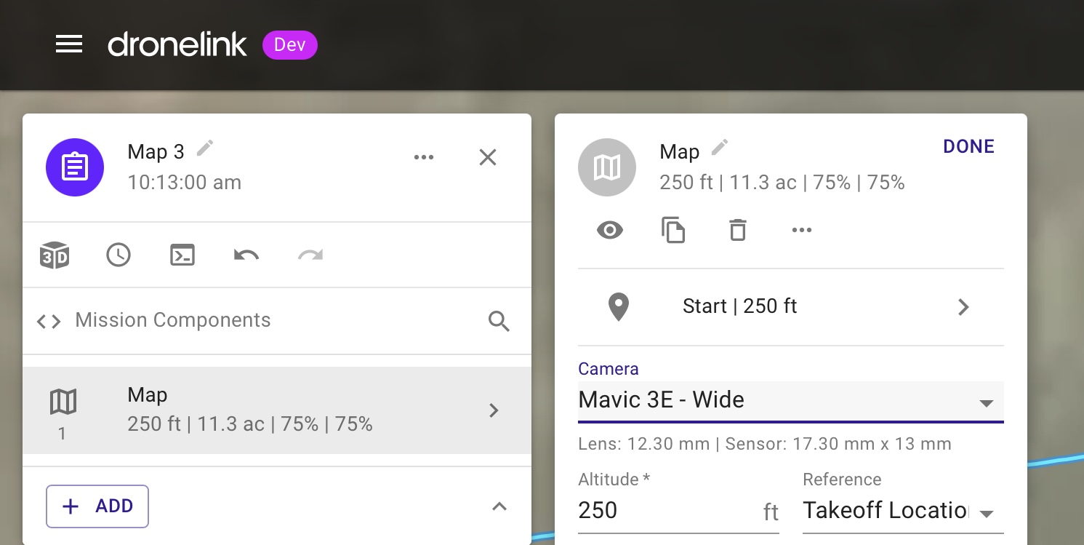Open Map component more options menu
Screen dimensions: 1084x545
coord(801,231)
